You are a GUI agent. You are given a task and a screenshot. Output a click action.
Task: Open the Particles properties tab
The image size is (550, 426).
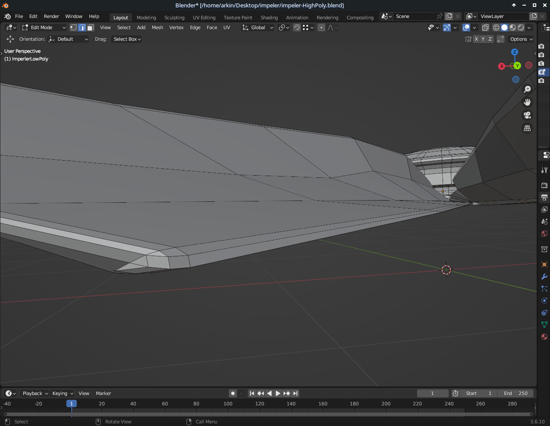pos(544,289)
